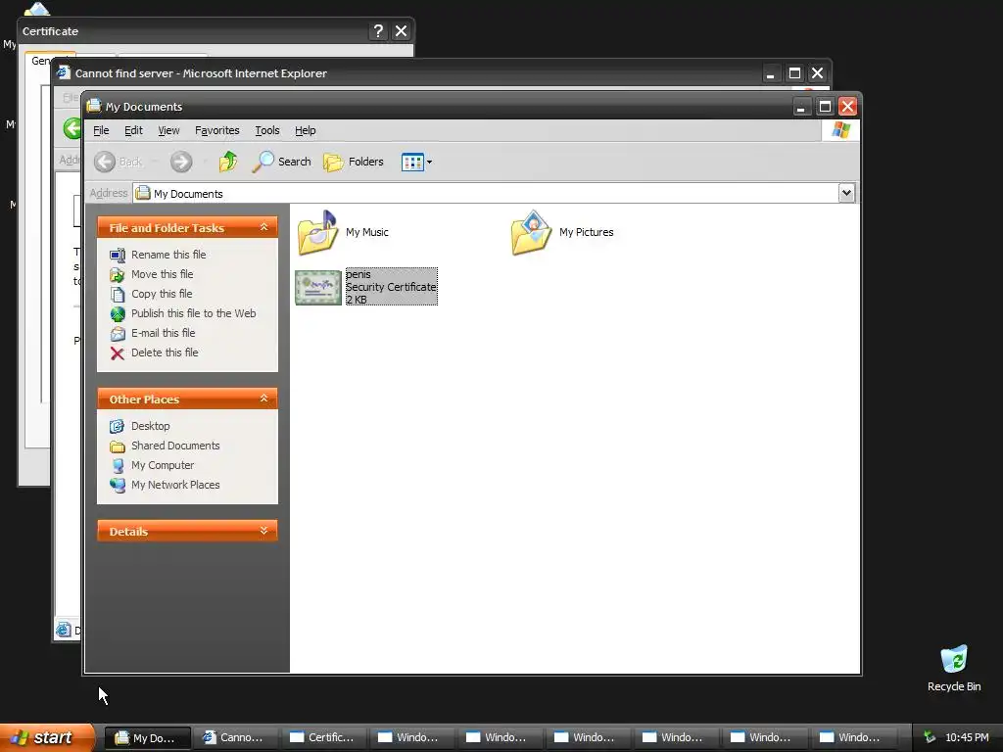Click the Start button
Image resolution: width=1003 pixels, height=752 pixels.
pos(47,737)
